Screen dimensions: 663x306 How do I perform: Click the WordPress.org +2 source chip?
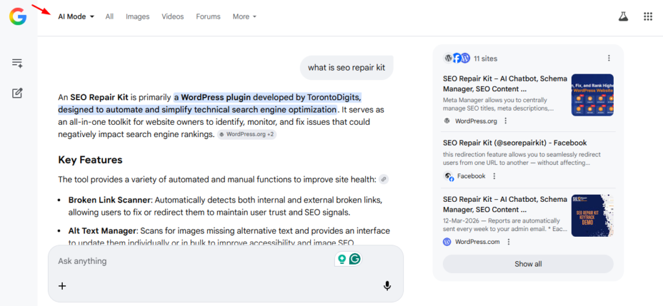click(x=247, y=135)
